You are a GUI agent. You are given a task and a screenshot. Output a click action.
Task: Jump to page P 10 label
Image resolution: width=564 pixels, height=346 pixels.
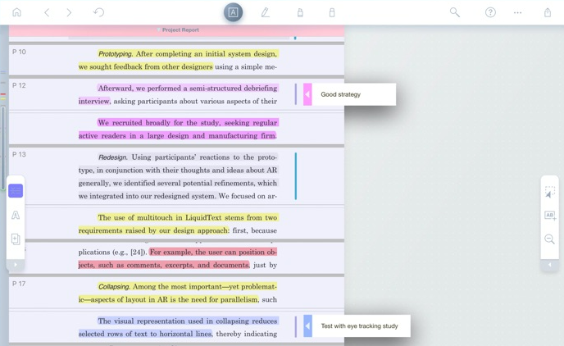pos(19,52)
